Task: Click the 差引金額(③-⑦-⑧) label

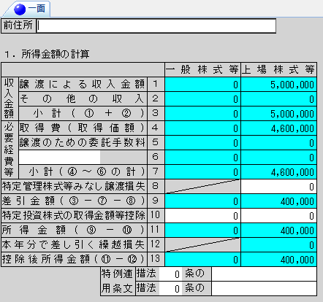Action: tap(74, 201)
